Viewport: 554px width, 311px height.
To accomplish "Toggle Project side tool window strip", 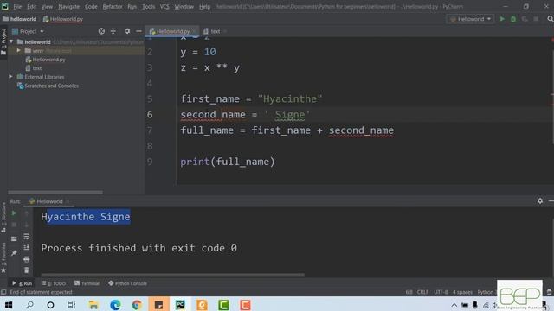I will coord(3,41).
